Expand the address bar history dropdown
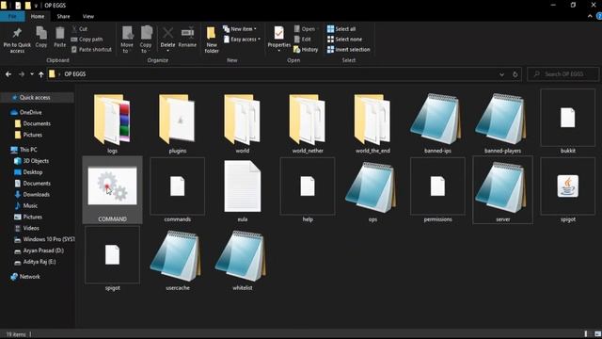 (501, 74)
